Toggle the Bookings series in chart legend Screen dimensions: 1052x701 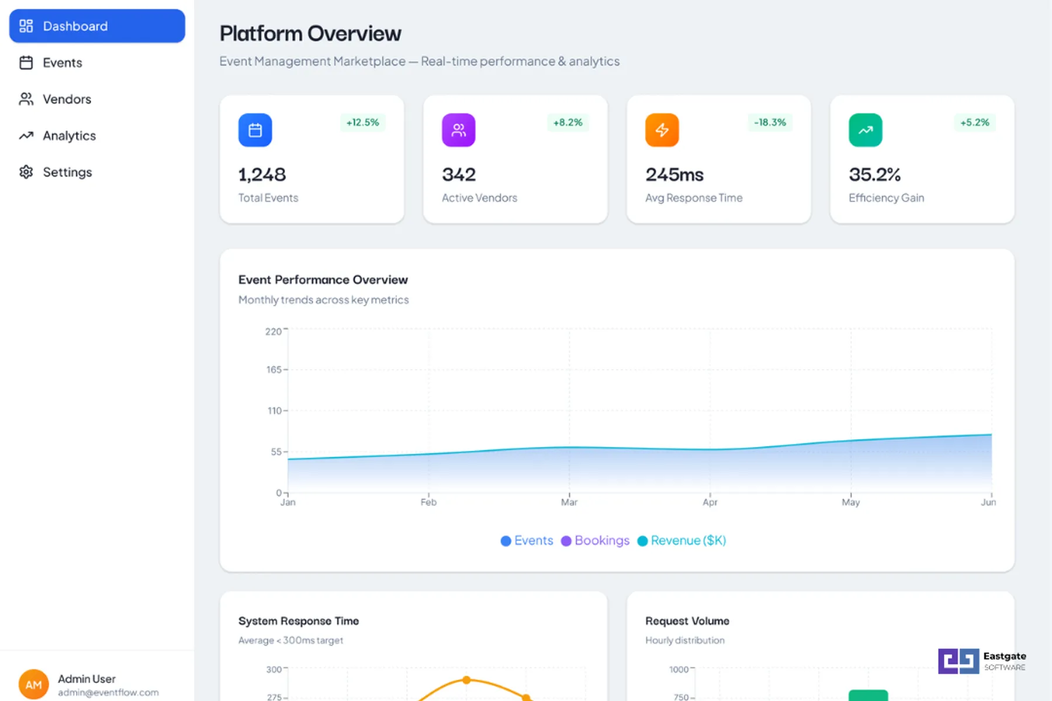(596, 540)
